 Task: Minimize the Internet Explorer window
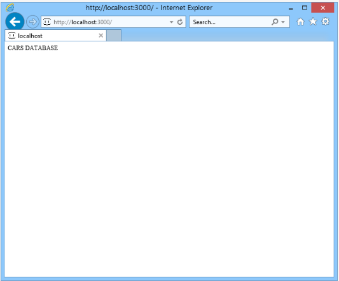(291, 8)
